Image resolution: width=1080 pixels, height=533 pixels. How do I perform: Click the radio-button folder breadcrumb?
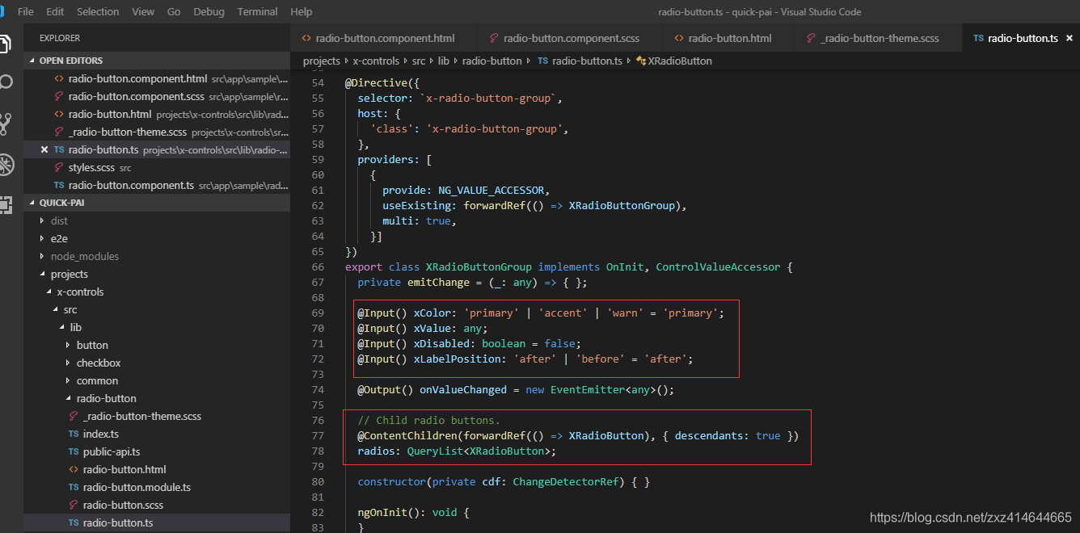pos(492,61)
